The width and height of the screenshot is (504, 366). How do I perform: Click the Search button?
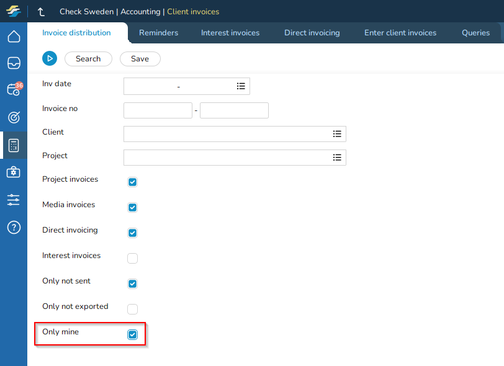tap(88, 59)
